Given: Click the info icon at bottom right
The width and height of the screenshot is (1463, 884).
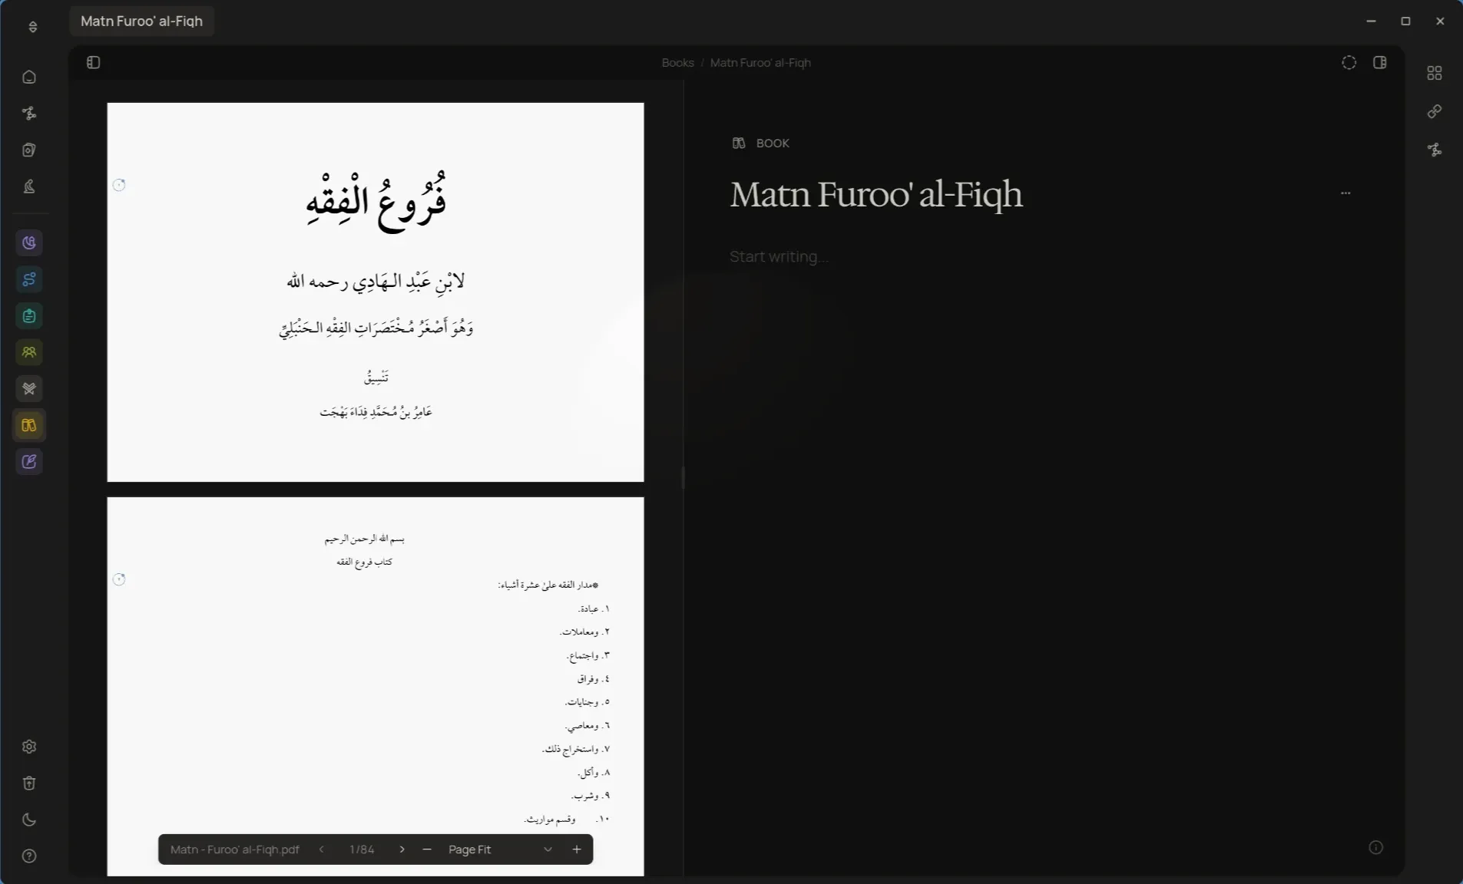Looking at the screenshot, I should pos(1376,848).
